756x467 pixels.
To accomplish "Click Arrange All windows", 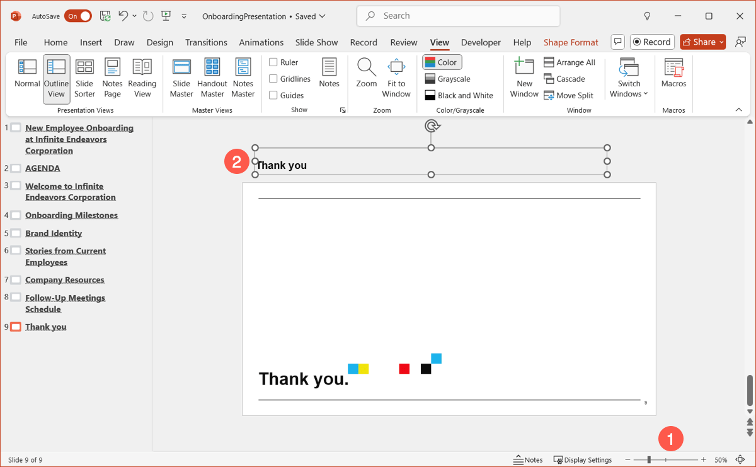I will coord(570,62).
